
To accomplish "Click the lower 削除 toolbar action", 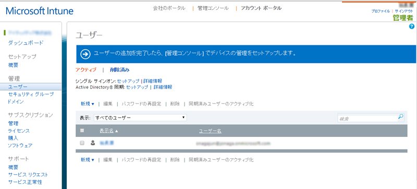I will click(175, 160).
